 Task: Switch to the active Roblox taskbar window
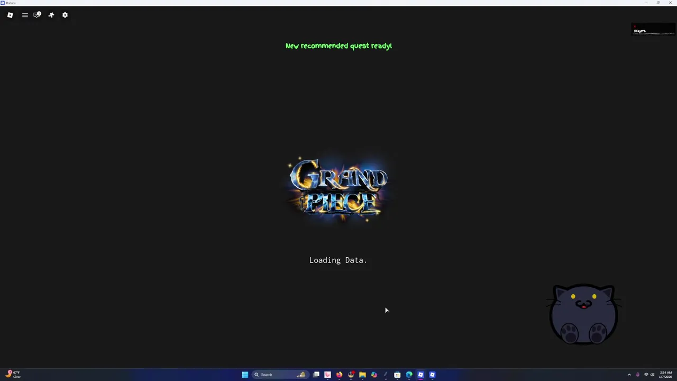(x=420, y=375)
